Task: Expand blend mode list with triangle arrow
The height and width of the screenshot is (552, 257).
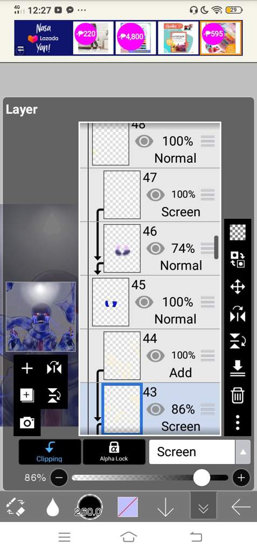Action: tap(242, 452)
